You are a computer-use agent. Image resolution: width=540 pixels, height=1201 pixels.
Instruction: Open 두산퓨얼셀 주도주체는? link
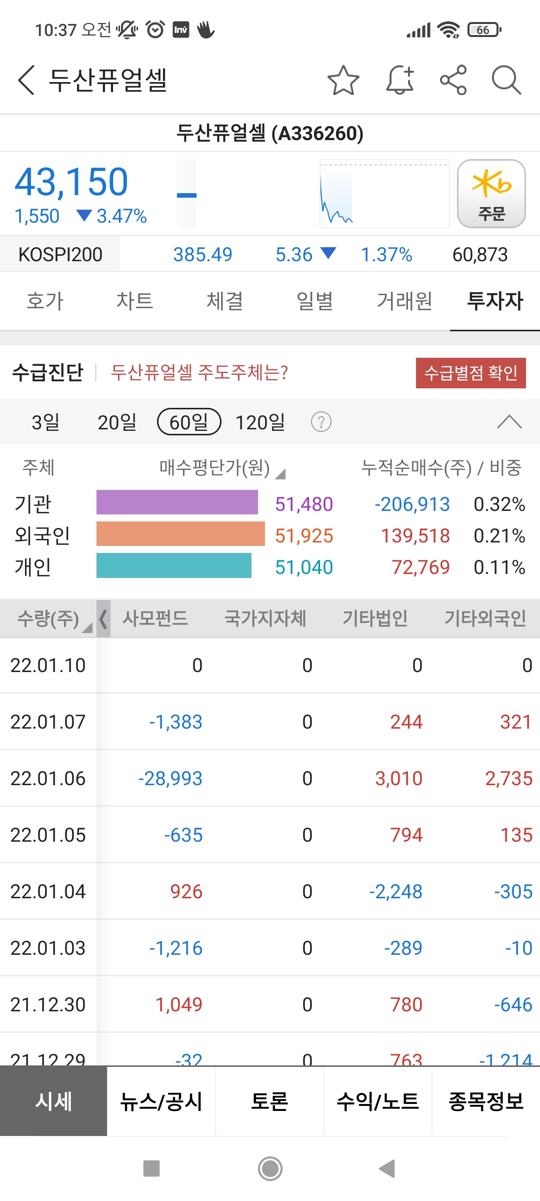click(199, 372)
